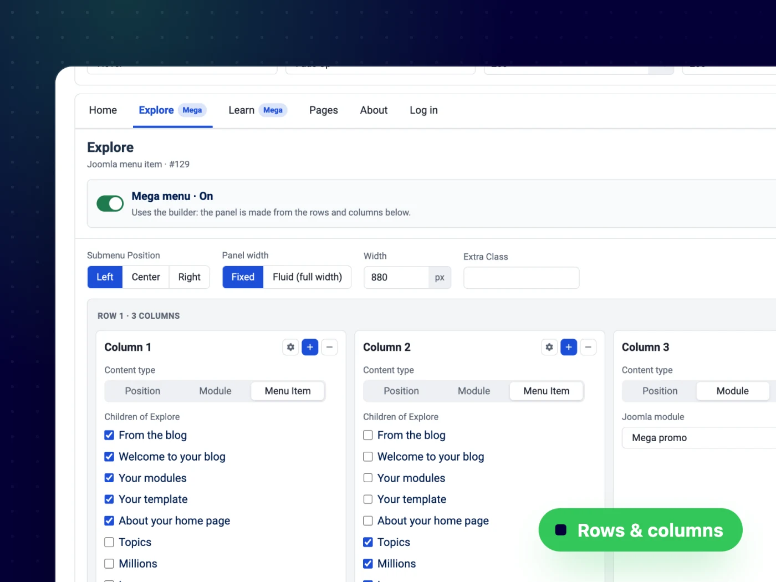Set Column 2 content type to Position
This screenshot has height=582, width=776.
[x=401, y=391]
